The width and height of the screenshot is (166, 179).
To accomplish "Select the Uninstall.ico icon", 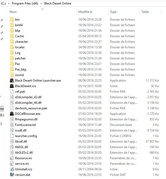I will (x=12, y=169).
